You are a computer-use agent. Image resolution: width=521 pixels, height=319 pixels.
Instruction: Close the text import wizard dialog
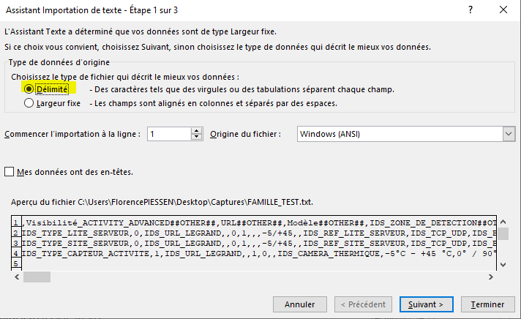point(503,10)
